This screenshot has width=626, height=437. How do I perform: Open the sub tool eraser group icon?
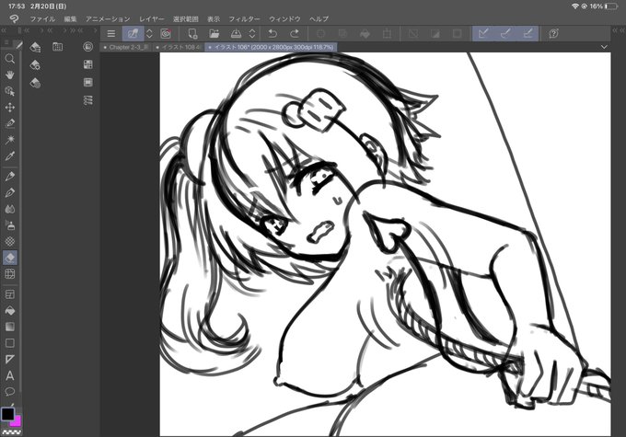[36, 47]
